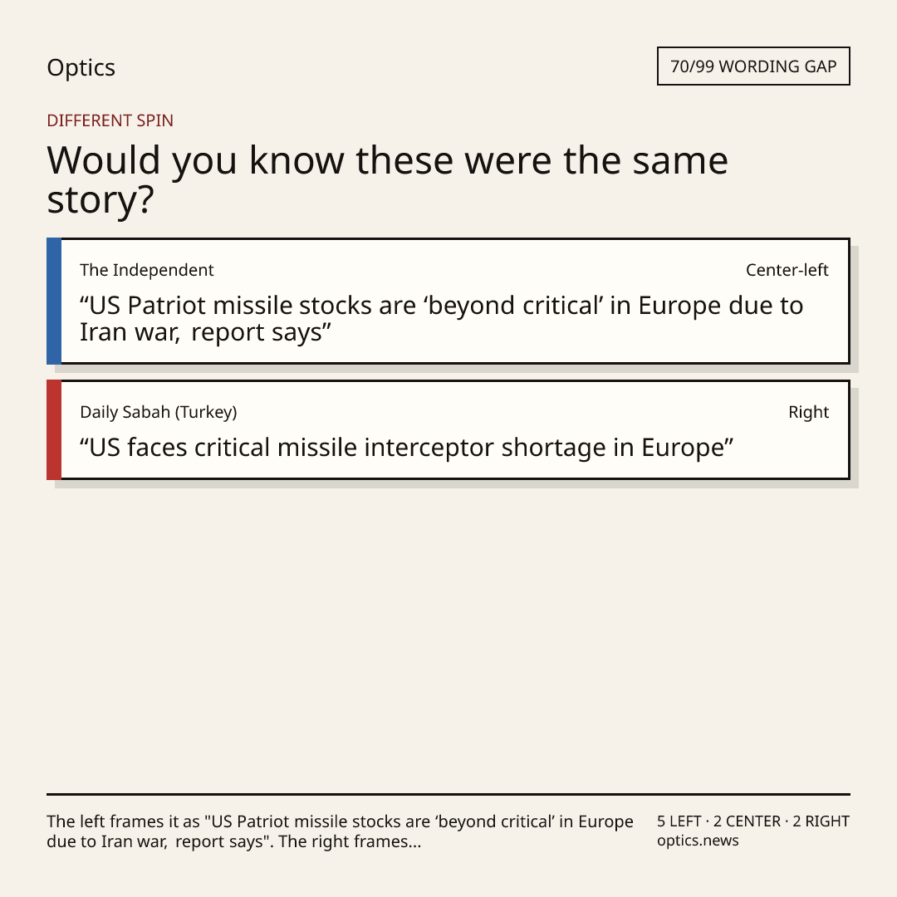Click the 2 RIGHT coverage count

[x=821, y=821]
